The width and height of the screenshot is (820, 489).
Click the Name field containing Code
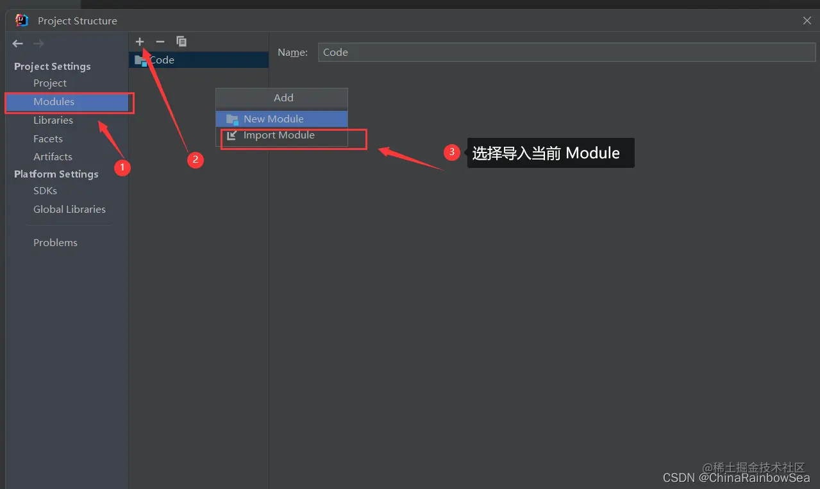567,53
